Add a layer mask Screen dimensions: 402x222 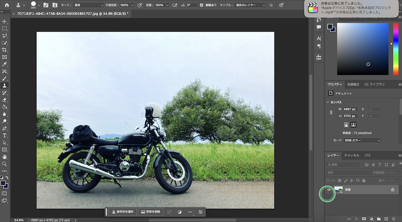tap(364, 219)
